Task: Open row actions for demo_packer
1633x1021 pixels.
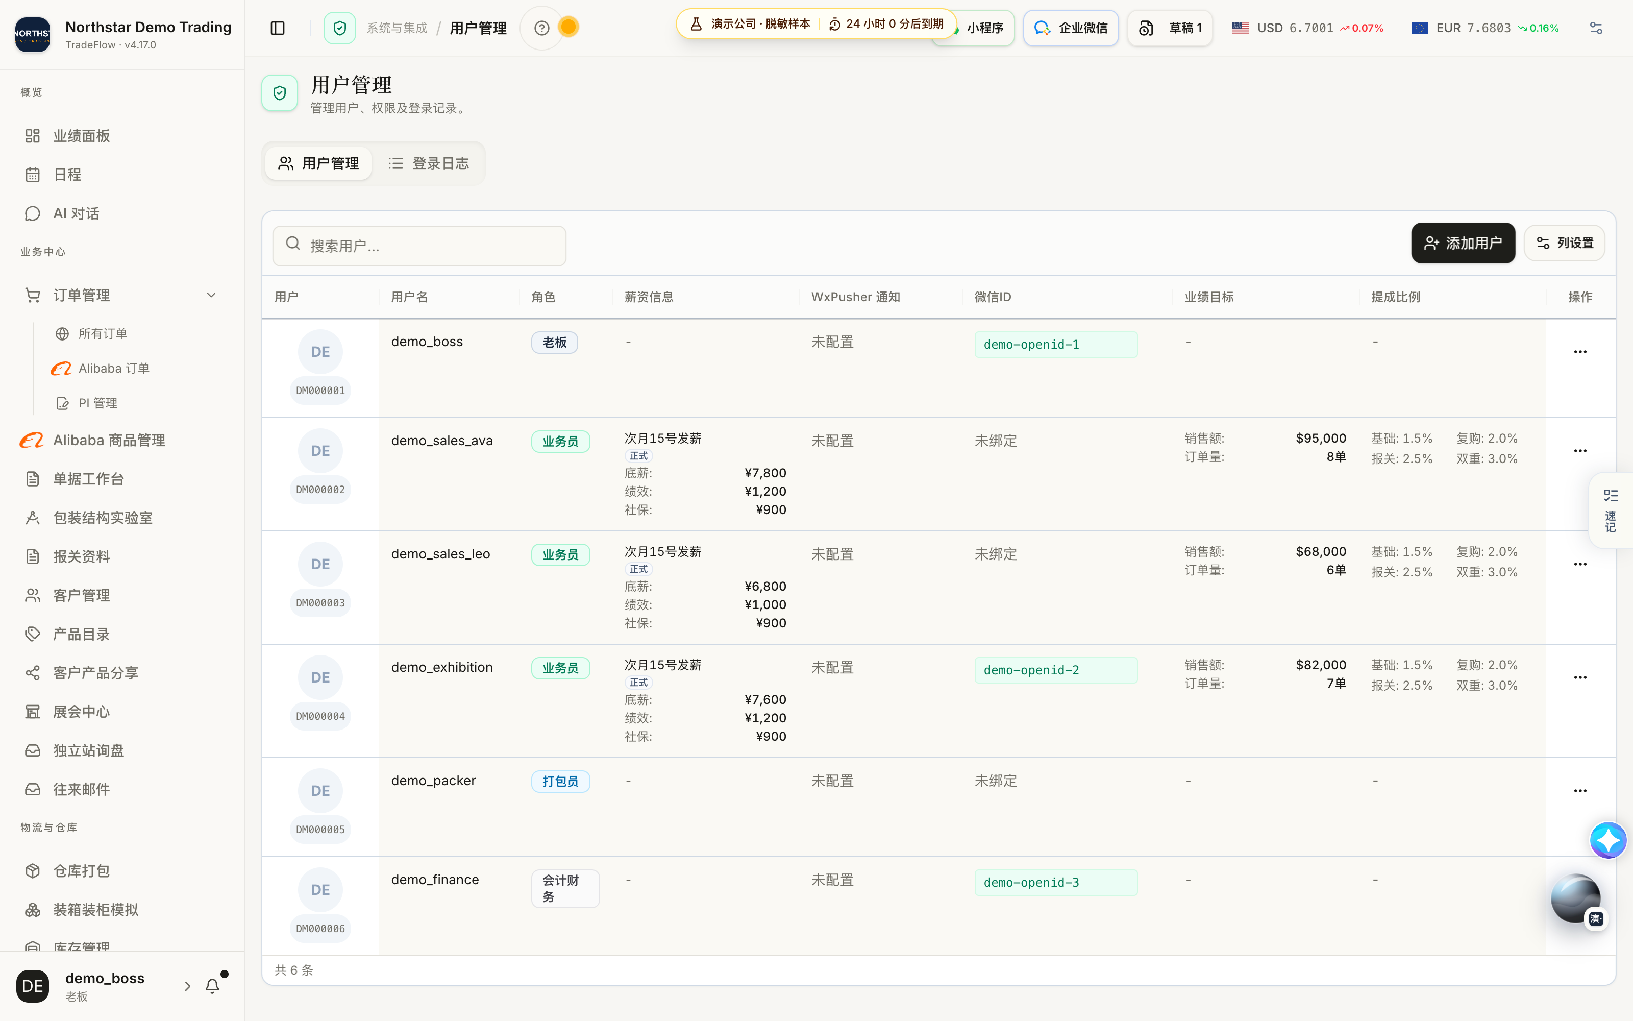Action: pyautogui.click(x=1580, y=791)
